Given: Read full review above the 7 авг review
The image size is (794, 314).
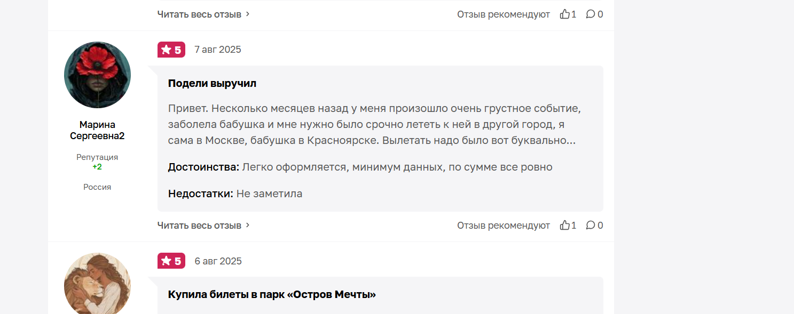Looking at the screenshot, I should coord(203,14).
